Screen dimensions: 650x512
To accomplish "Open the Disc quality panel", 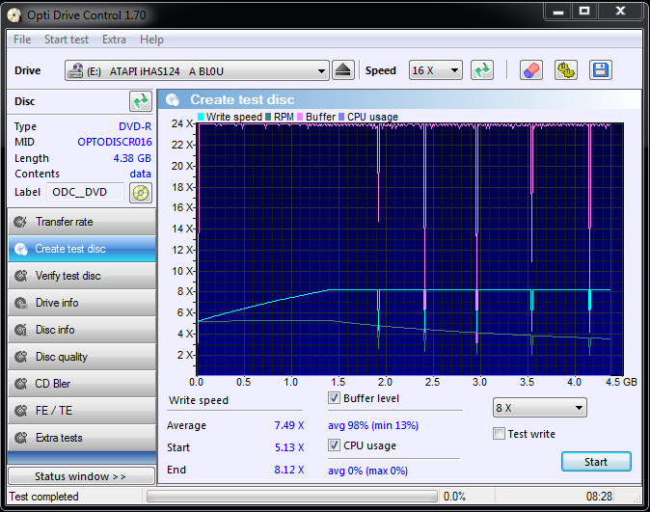I will point(82,357).
